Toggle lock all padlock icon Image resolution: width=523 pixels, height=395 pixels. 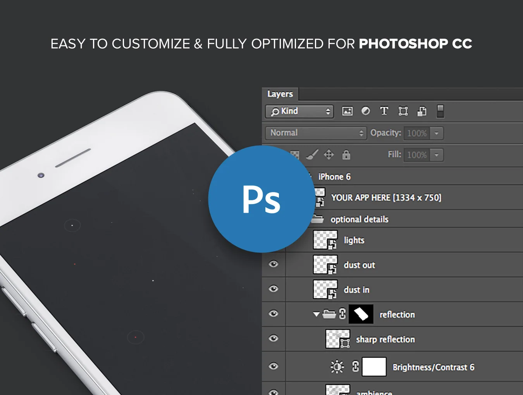pyautogui.click(x=346, y=155)
